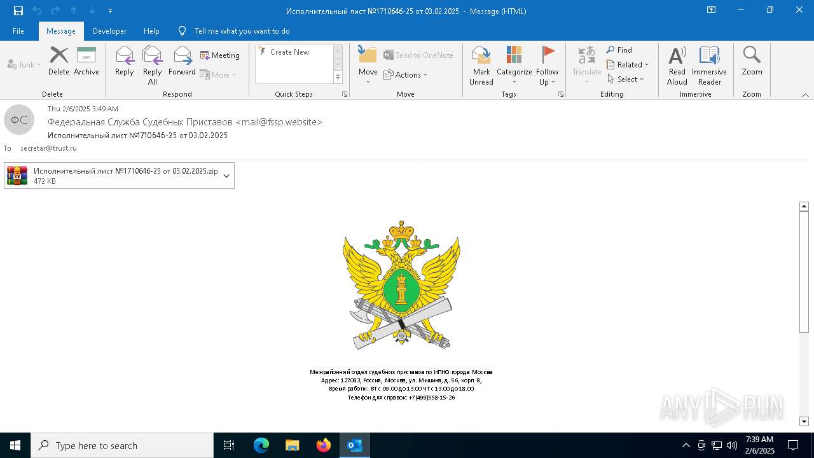Viewport: 814px width, 458px height.
Task: Show hidden system tray icons
Action: [686, 445]
